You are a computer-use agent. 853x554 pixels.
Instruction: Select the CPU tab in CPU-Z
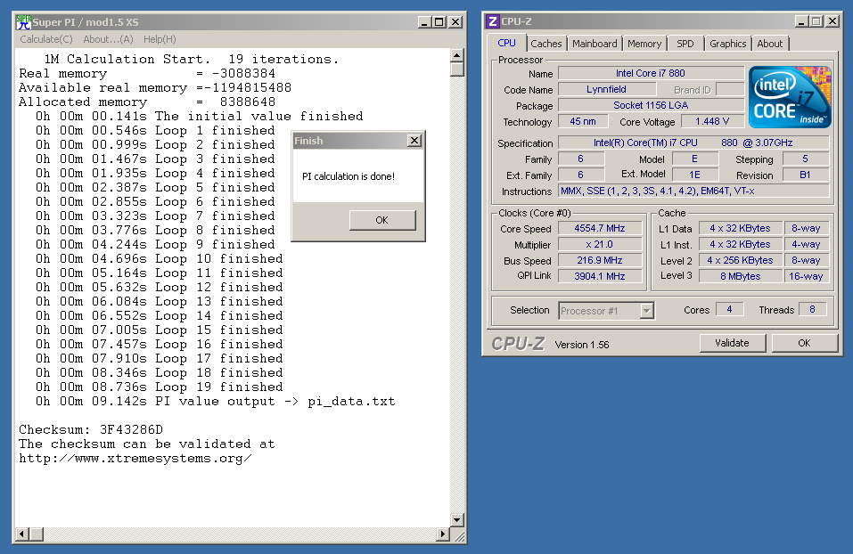point(506,43)
